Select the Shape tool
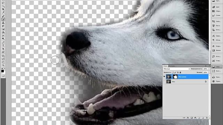 point(3,52)
